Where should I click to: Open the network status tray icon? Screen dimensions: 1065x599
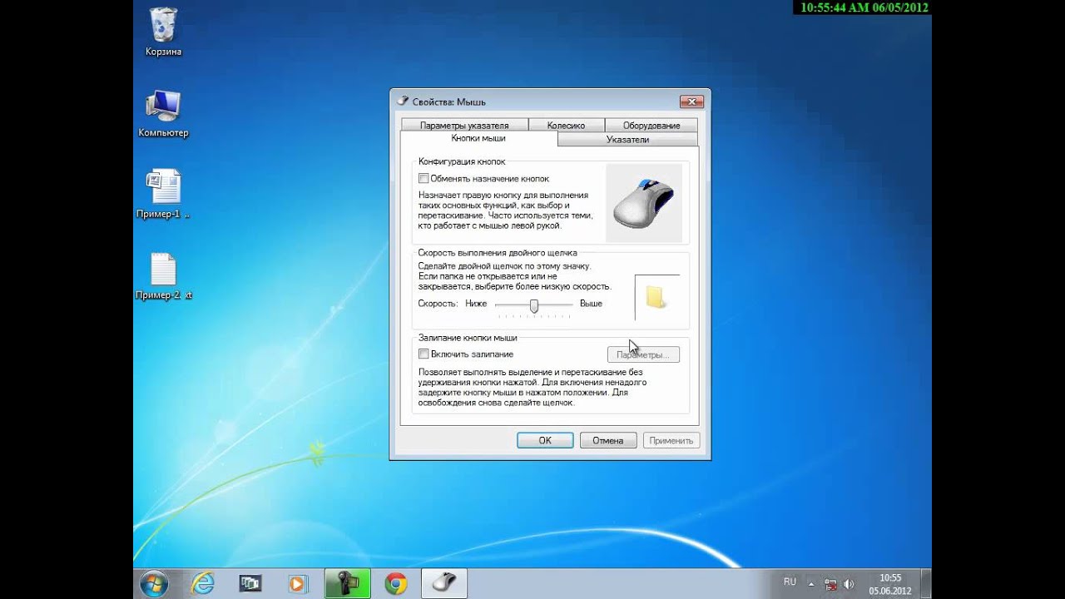click(830, 584)
